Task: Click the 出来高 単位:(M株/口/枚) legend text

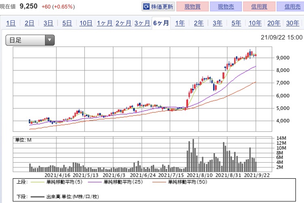Action: [x=73, y=197]
